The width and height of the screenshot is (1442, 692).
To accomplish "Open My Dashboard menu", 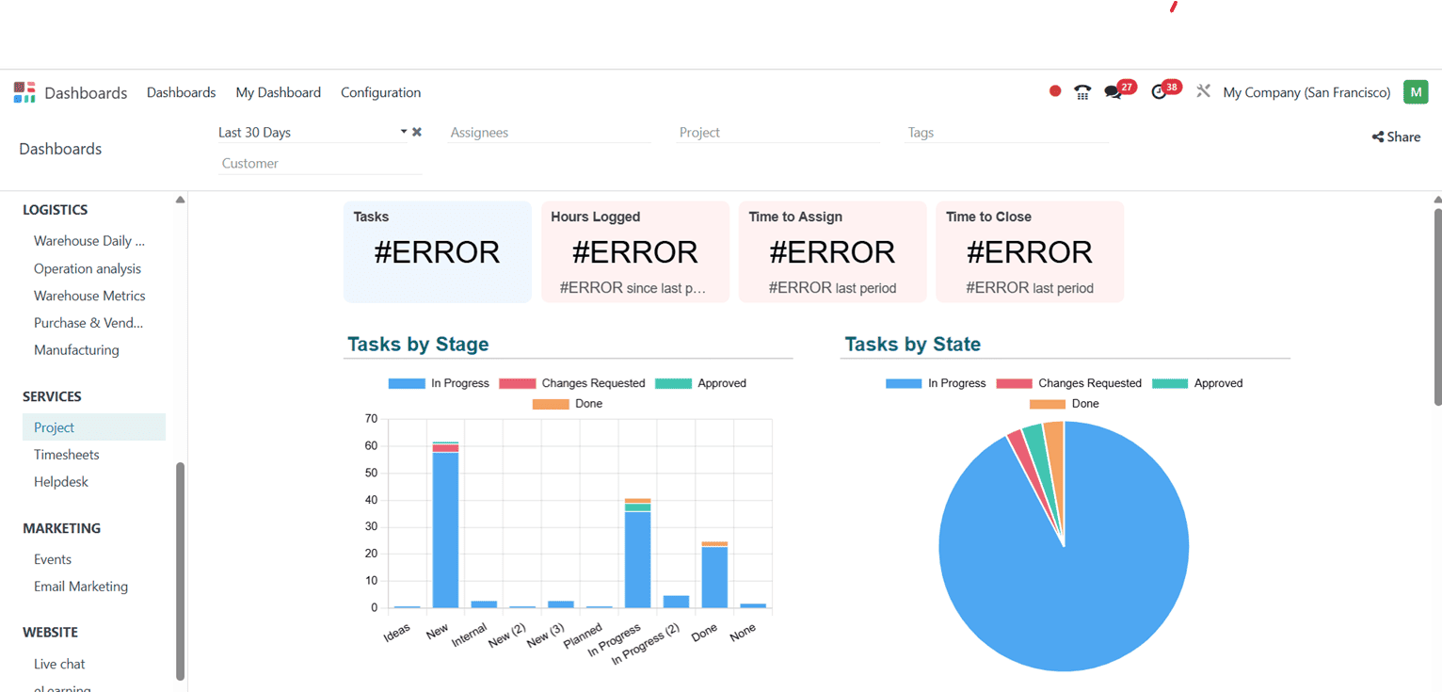I will pos(278,92).
